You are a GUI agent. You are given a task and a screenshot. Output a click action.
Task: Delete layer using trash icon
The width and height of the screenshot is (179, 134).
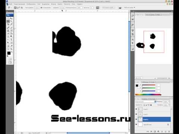(x=169, y=131)
